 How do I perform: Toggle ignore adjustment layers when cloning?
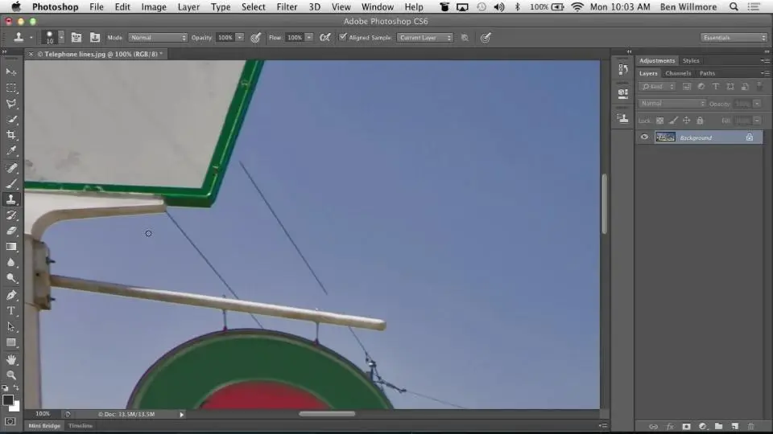click(x=465, y=38)
